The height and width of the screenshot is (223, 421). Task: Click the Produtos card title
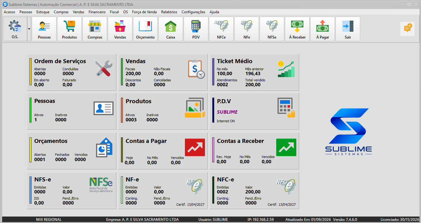[x=139, y=101]
